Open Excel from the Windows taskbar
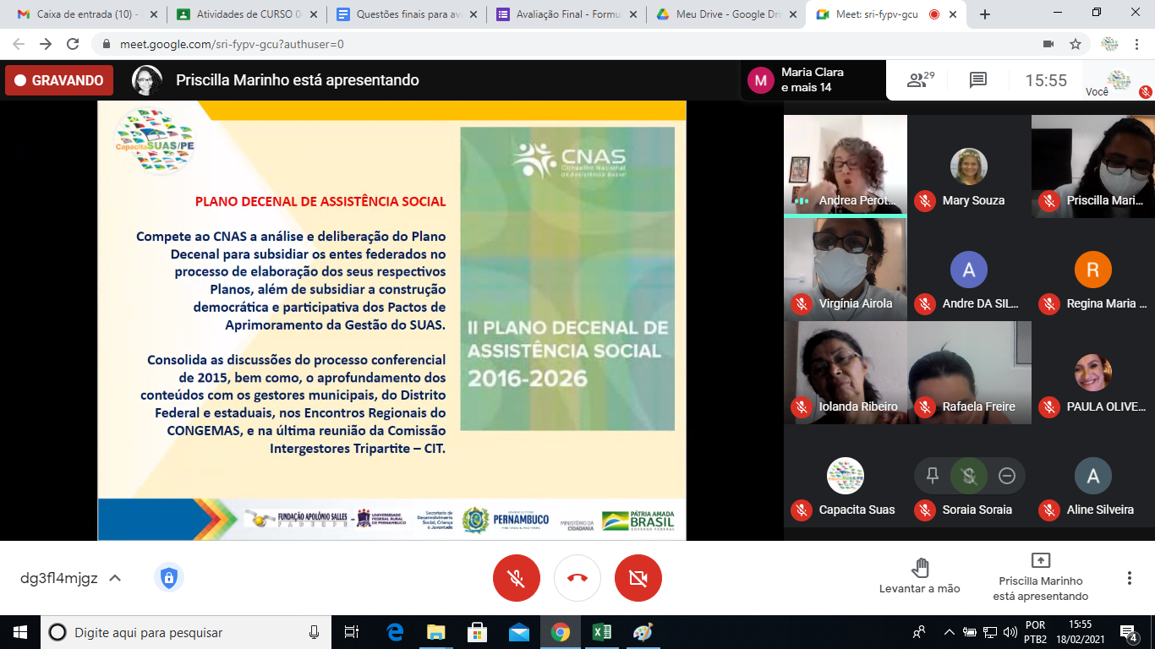Screen dimensions: 1155x649 coord(601,632)
